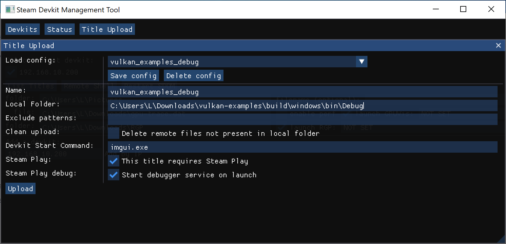The image size is (506, 244).
Task: Click the Title Upload toolbar button
Action: click(x=107, y=29)
